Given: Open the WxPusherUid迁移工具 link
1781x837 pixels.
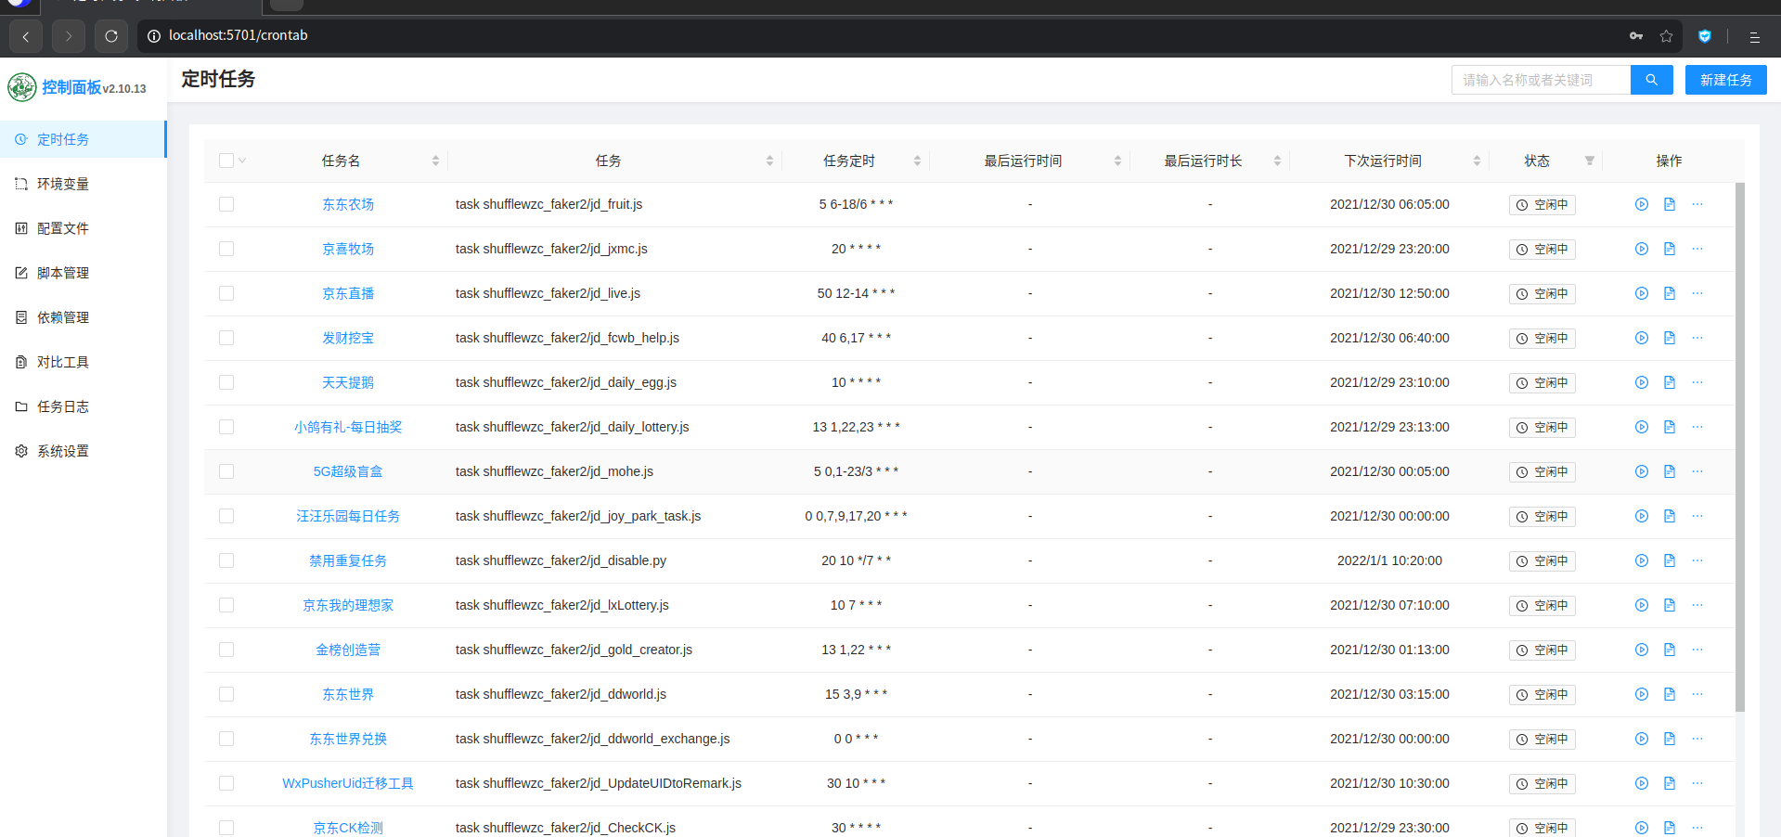Looking at the screenshot, I should click(x=348, y=783).
